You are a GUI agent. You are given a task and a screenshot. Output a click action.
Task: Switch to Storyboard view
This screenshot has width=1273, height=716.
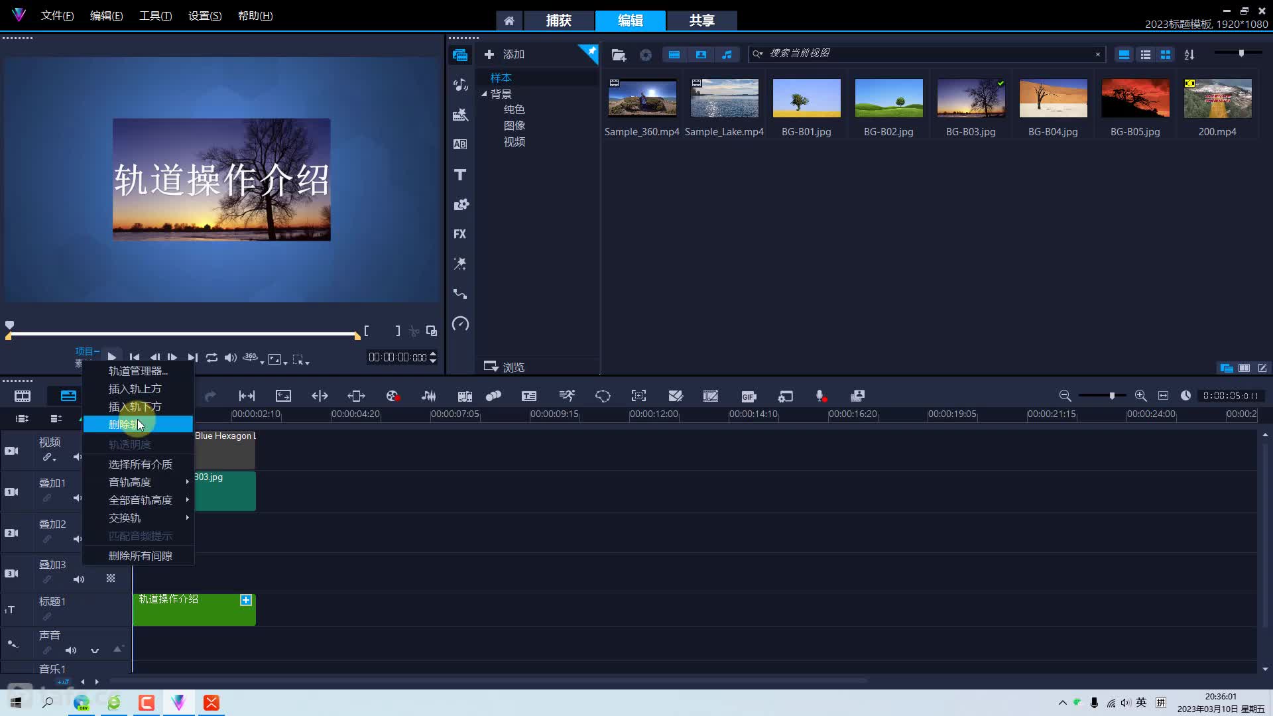tap(23, 396)
